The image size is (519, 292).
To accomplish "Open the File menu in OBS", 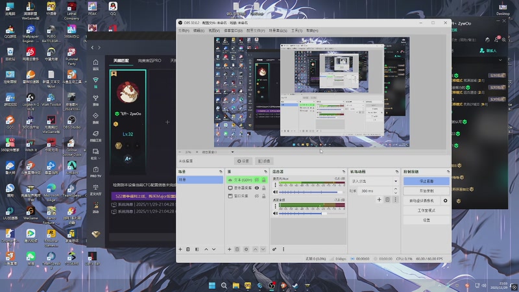I will (184, 30).
